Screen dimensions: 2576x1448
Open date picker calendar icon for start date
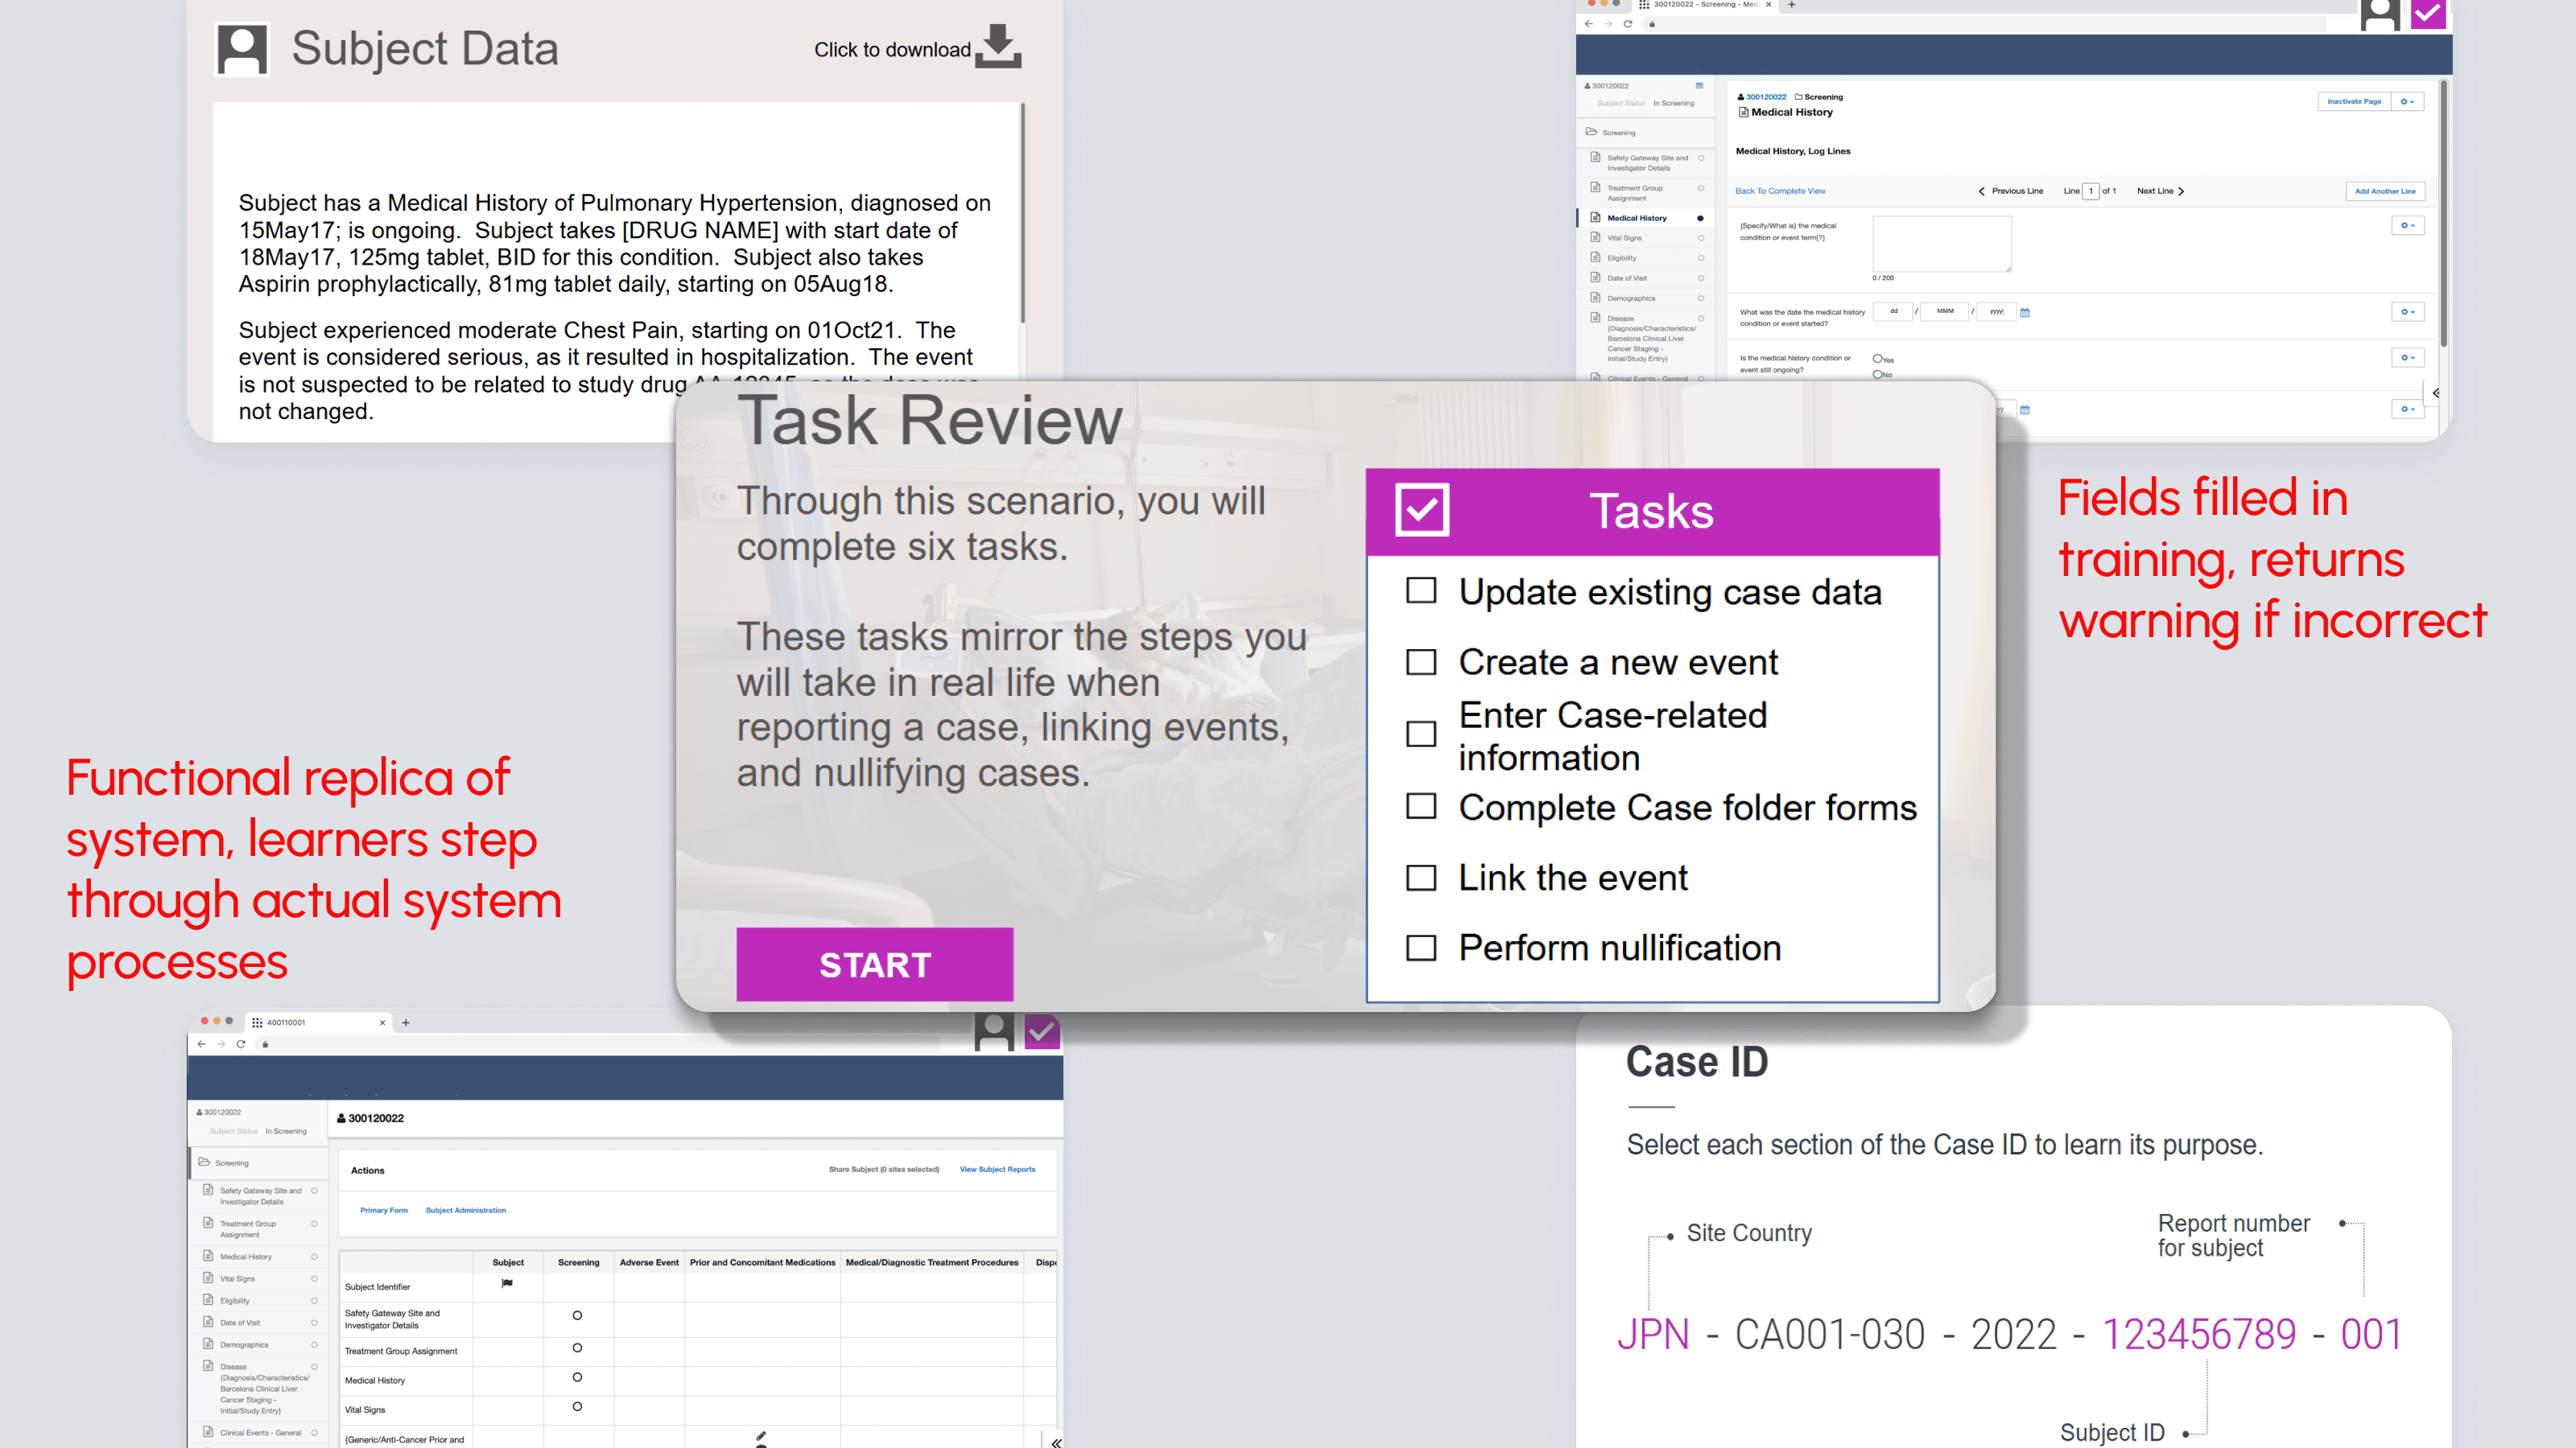pyautogui.click(x=2025, y=313)
